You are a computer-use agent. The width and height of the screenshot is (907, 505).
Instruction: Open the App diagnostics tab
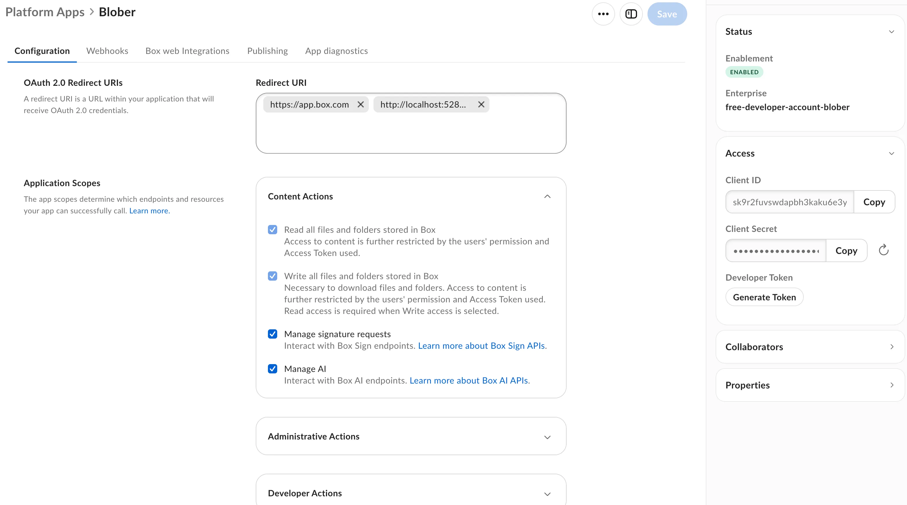pos(336,51)
